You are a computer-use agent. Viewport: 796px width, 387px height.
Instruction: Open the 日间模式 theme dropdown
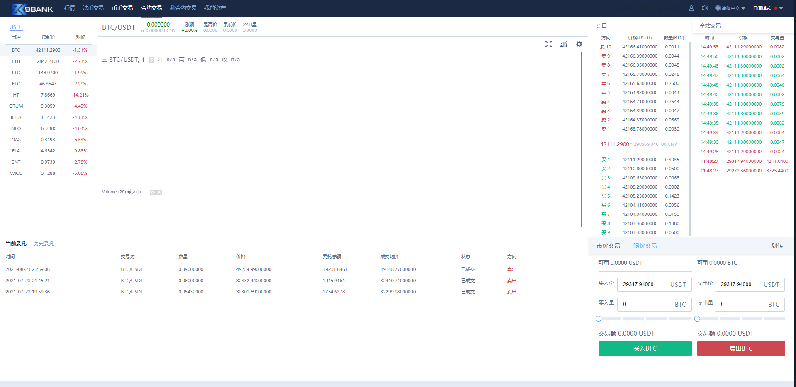click(x=768, y=8)
